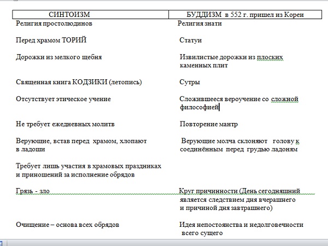This screenshot has height=246, width=328.
Task: Click 'Верующие, встав перед храмом, хлопают'
Action: tap(81, 141)
